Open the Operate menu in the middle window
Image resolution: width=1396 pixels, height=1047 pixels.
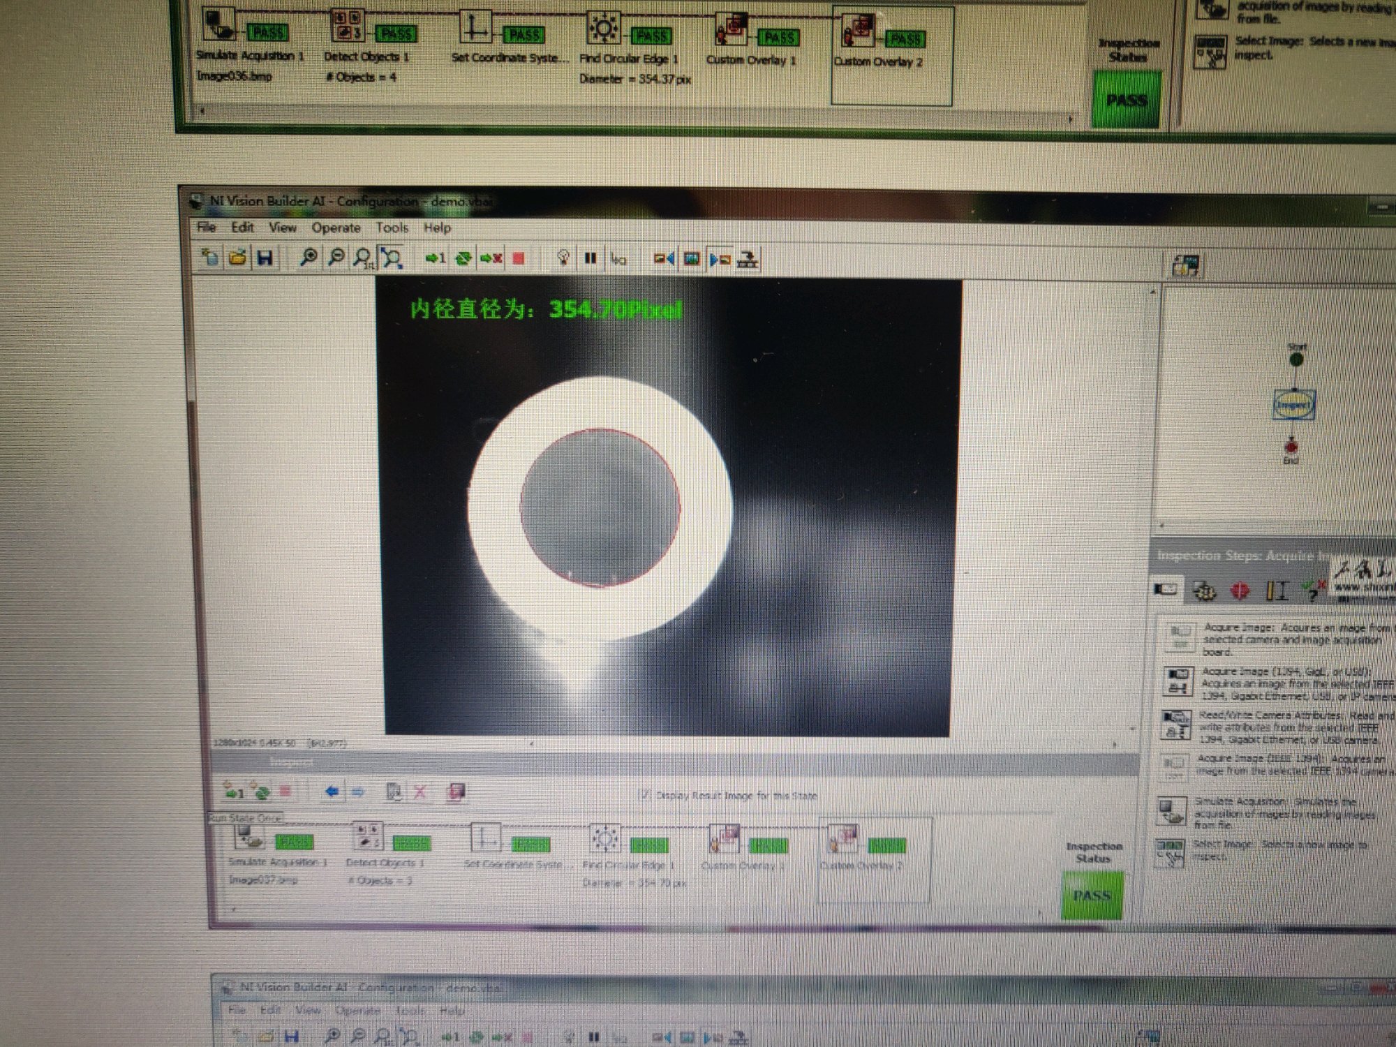(336, 228)
